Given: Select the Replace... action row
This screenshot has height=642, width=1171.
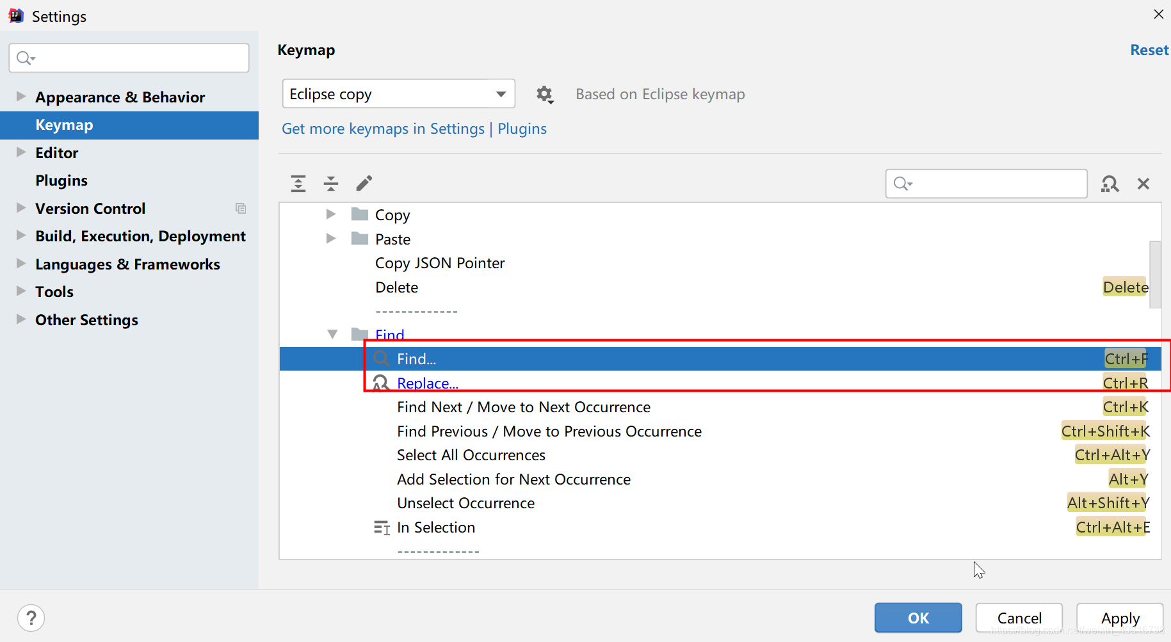Looking at the screenshot, I should 720,383.
